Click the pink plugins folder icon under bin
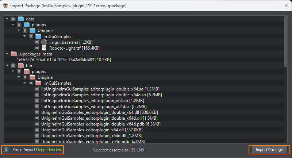This screenshot has height=158, width=292. 27,71
